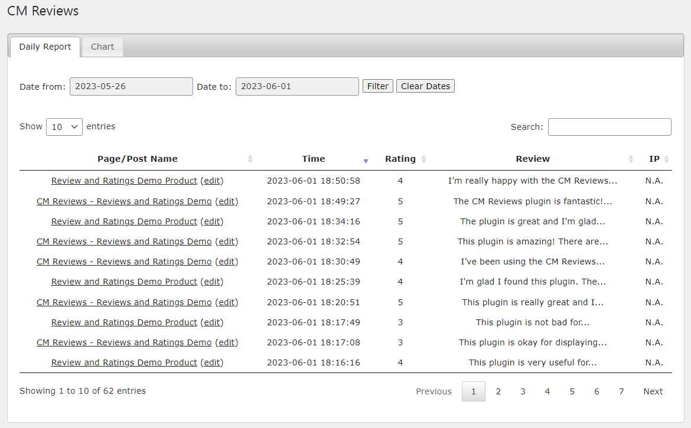This screenshot has height=428, width=691.
Task: Click the edit link in the 18:32:54 row
Action: [227, 241]
